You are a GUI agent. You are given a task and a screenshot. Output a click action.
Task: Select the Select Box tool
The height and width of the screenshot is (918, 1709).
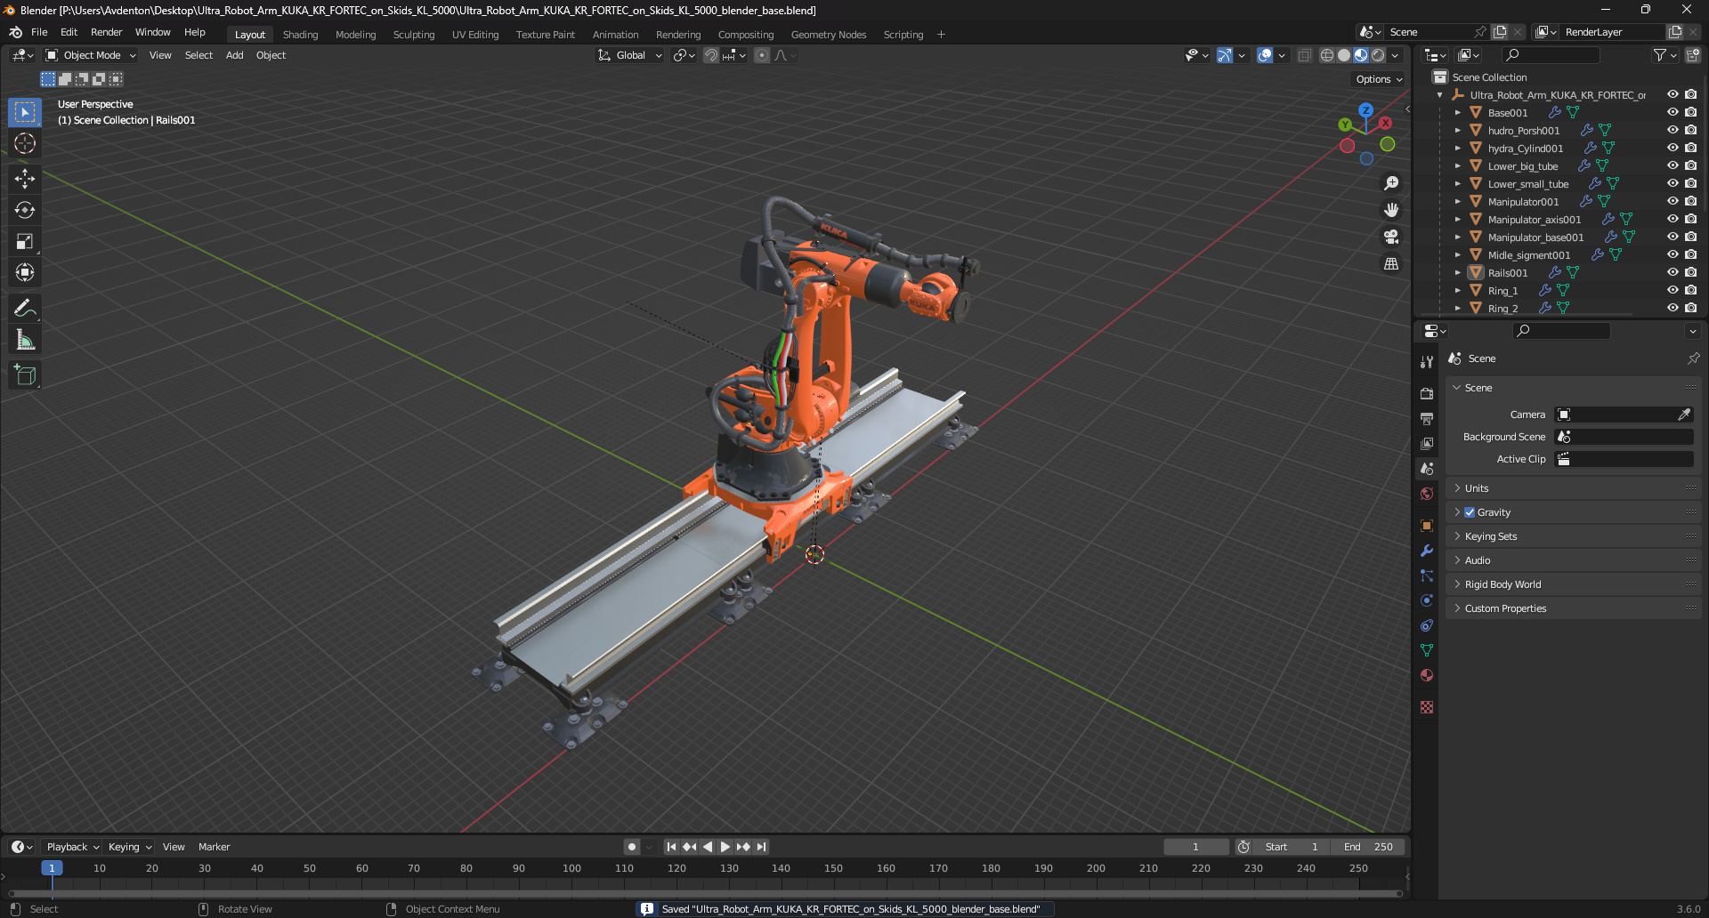click(25, 112)
